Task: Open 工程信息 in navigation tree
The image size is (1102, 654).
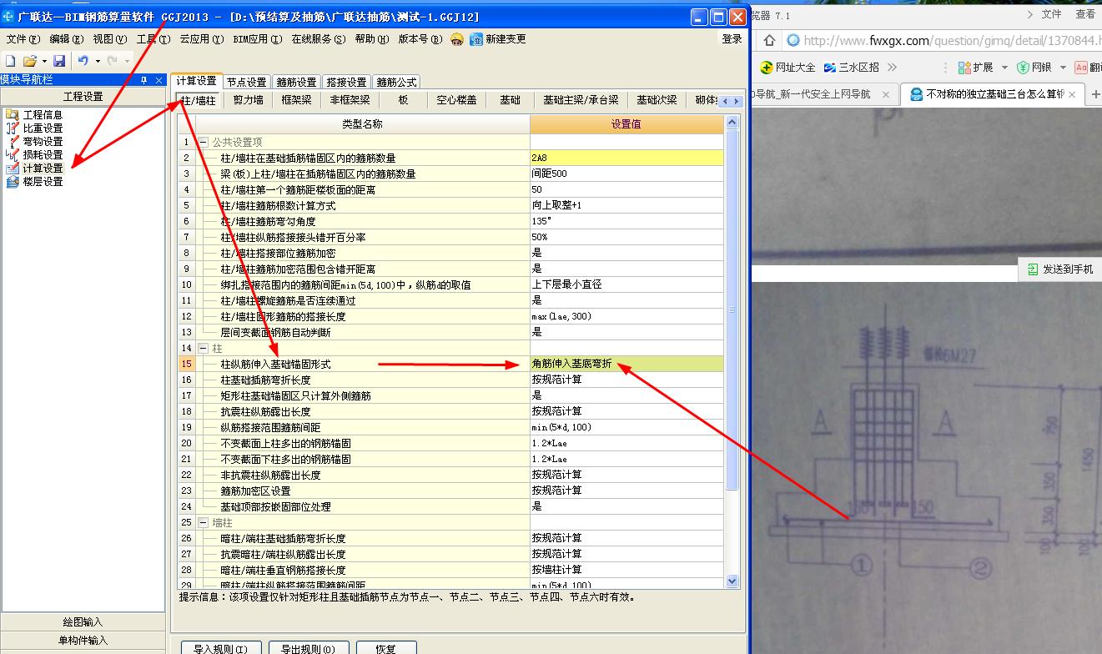Action: tap(34, 114)
